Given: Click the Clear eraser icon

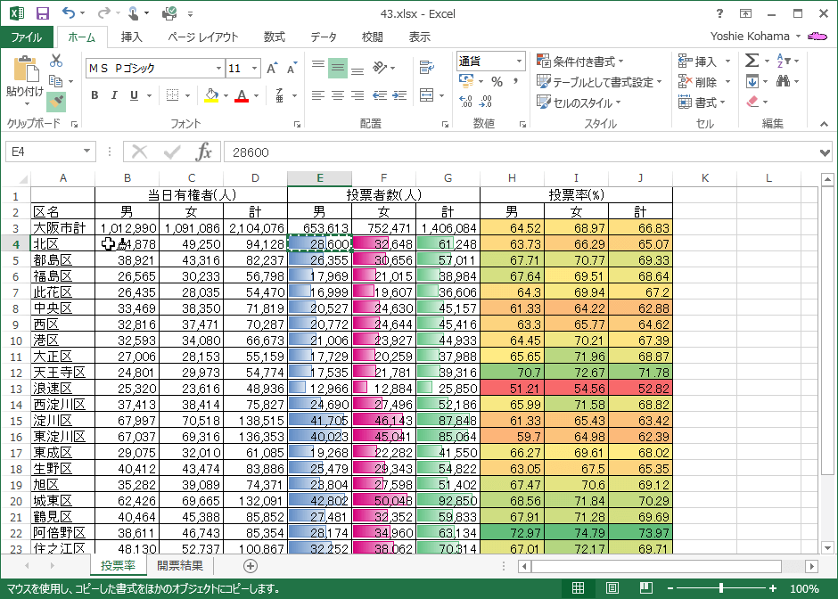Looking at the screenshot, I should [752, 102].
